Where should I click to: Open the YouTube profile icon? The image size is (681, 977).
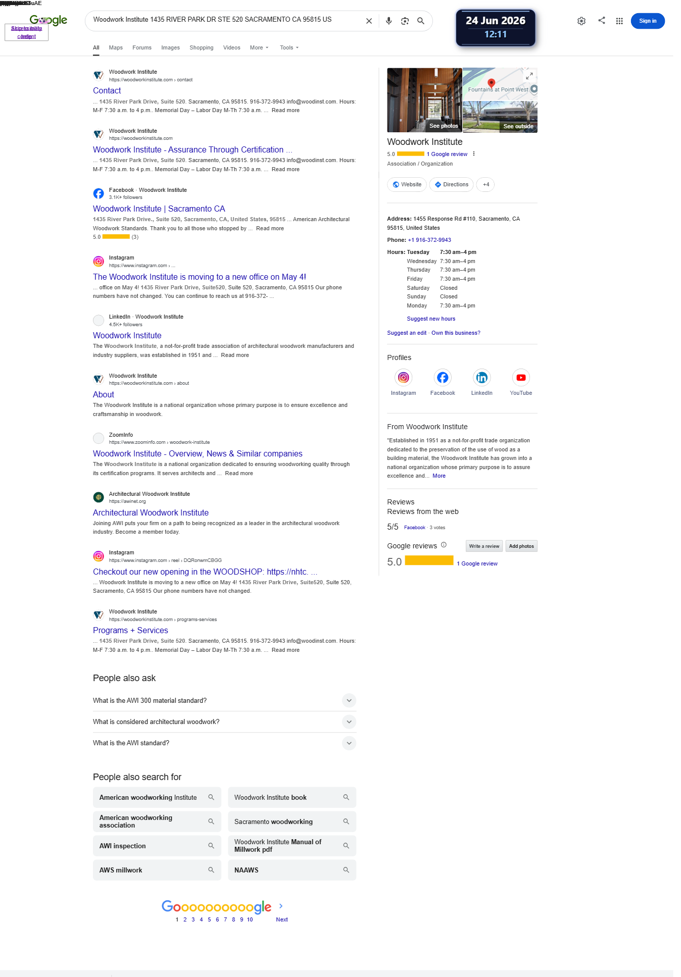tap(521, 377)
